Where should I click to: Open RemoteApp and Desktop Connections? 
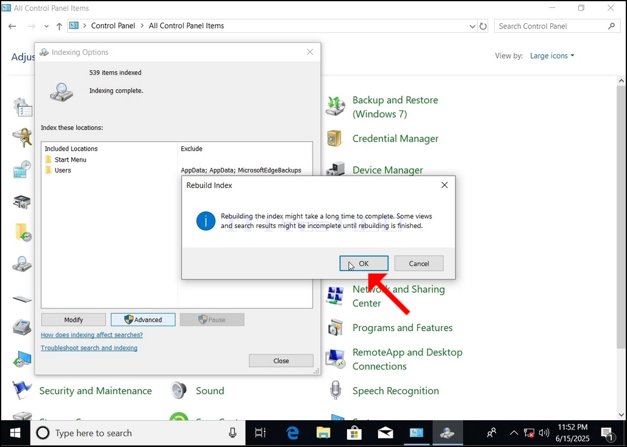[407, 359]
